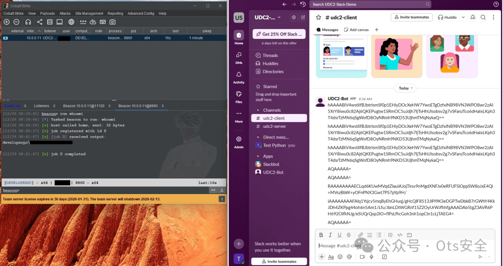Screen dimensions: 503x266
Task: Start a Huddle in channel header
Action: (447, 17)
